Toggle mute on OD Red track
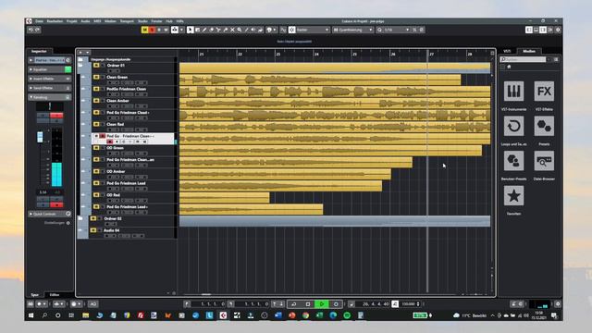This screenshot has height=333, width=592. point(96,195)
